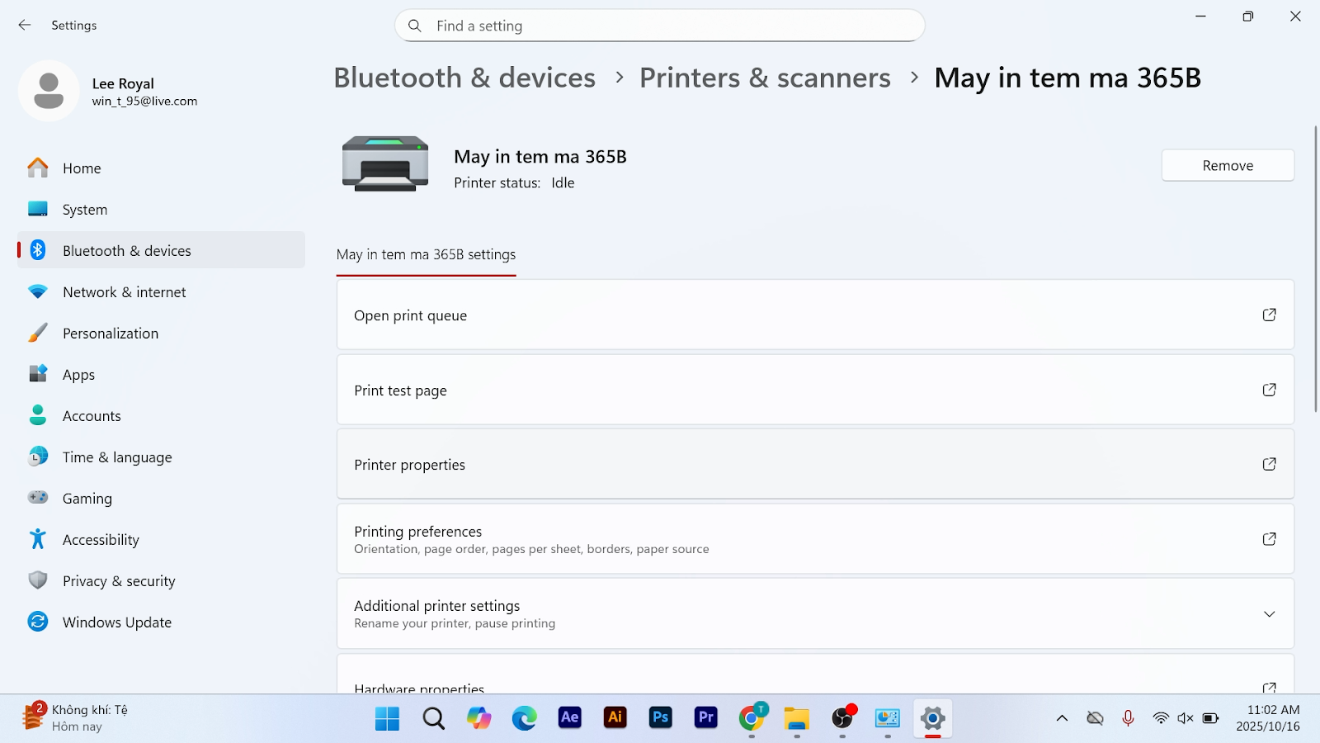Viewport: 1320px width, 743px height.
Task: Go to System settings
Action: point(84,210)
